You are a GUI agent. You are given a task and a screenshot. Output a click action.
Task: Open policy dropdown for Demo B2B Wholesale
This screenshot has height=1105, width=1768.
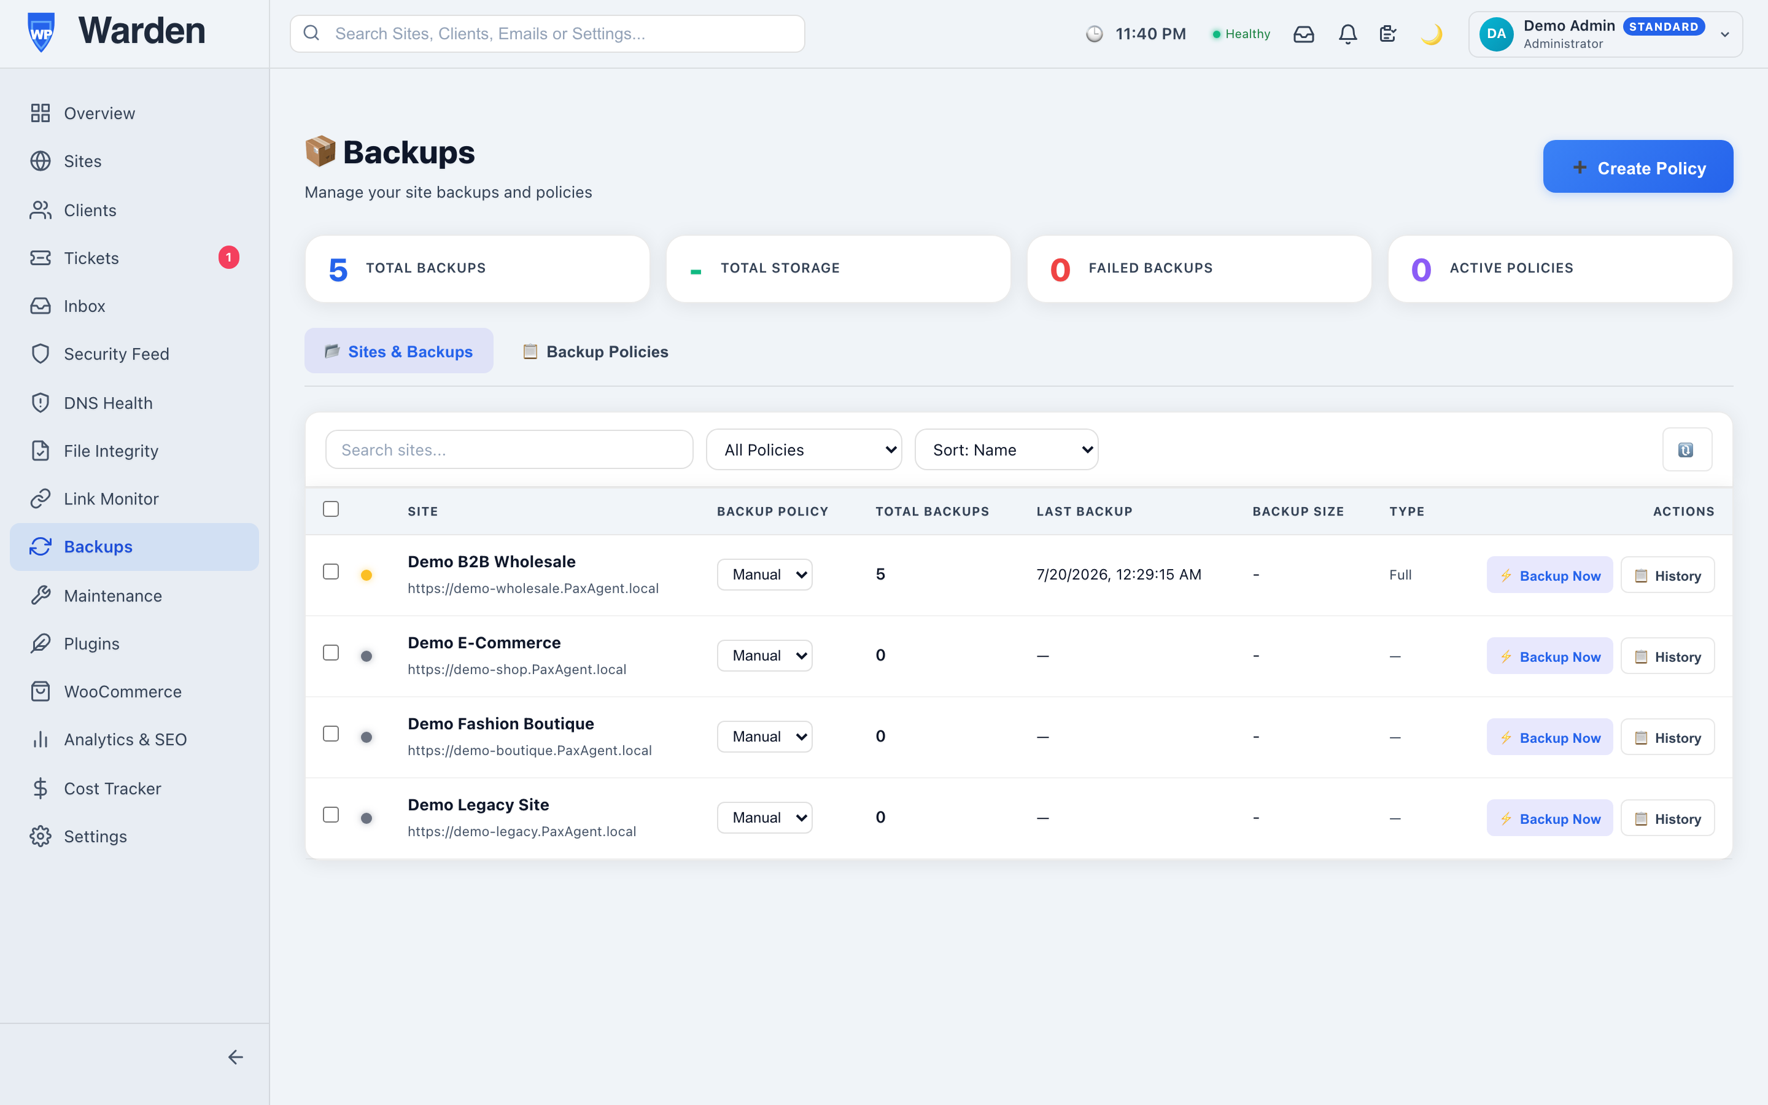point(764,575)
